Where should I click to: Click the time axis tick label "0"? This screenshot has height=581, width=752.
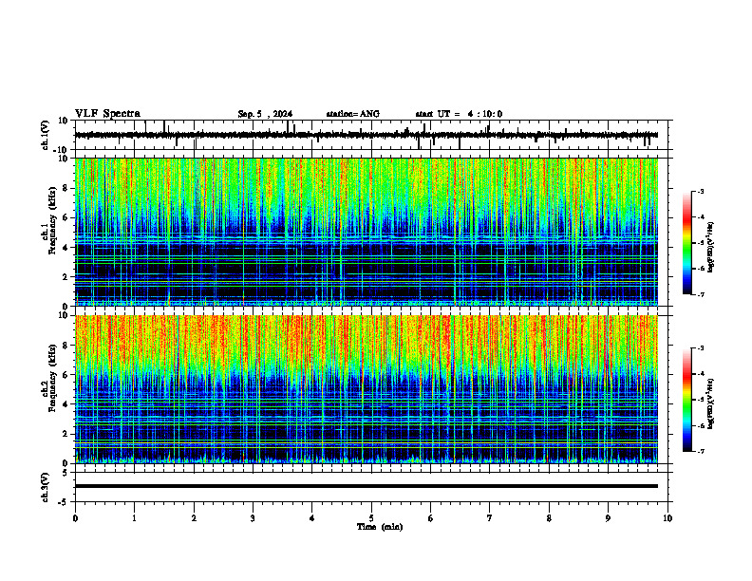[x=75, y=518]
